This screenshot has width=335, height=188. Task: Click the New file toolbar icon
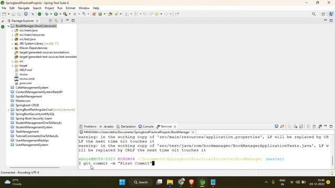4,14
